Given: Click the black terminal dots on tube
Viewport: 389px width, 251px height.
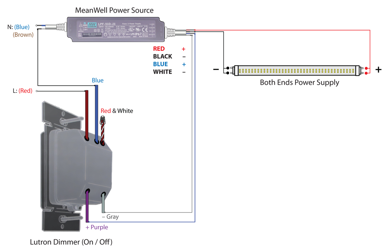Looking at the screenshot, I should coord(228,70).
